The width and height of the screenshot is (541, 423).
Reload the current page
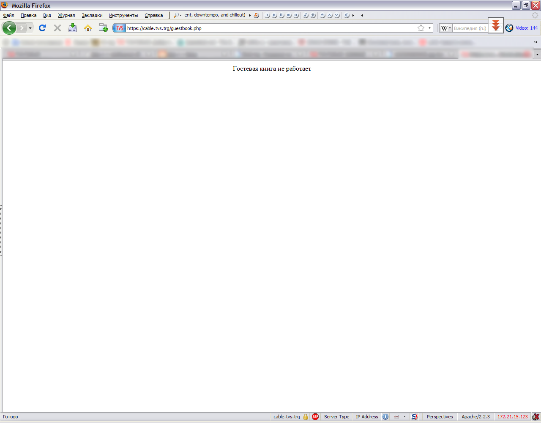click(42, 28)
